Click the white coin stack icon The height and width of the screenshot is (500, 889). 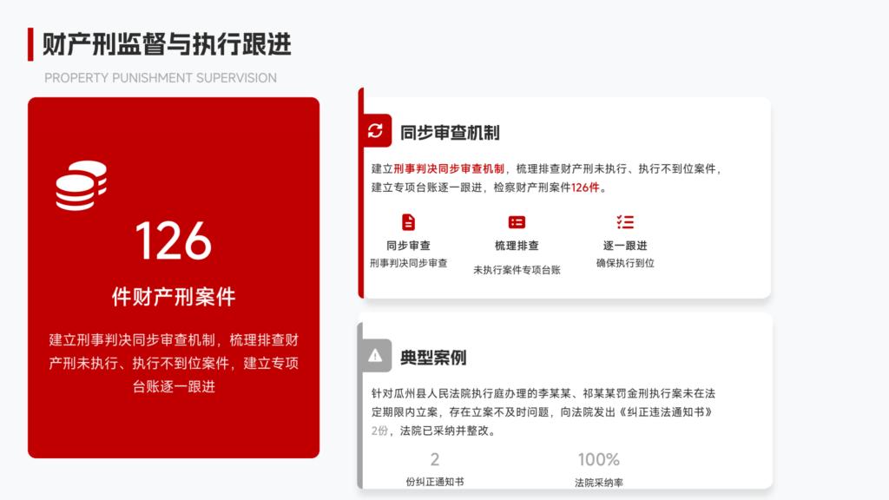point(81,185)
